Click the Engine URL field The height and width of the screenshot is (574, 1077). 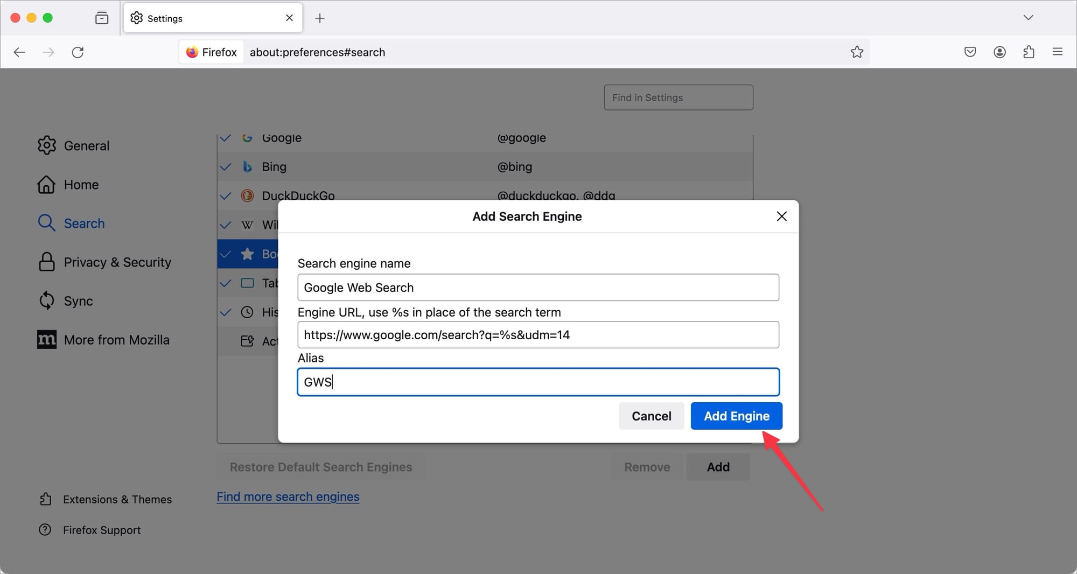(x=538, y=335)
